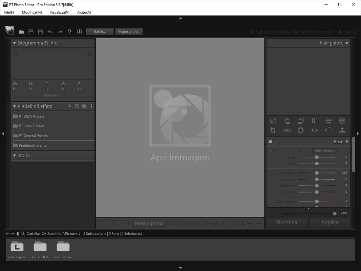Select single view layout button

[103, 223]
